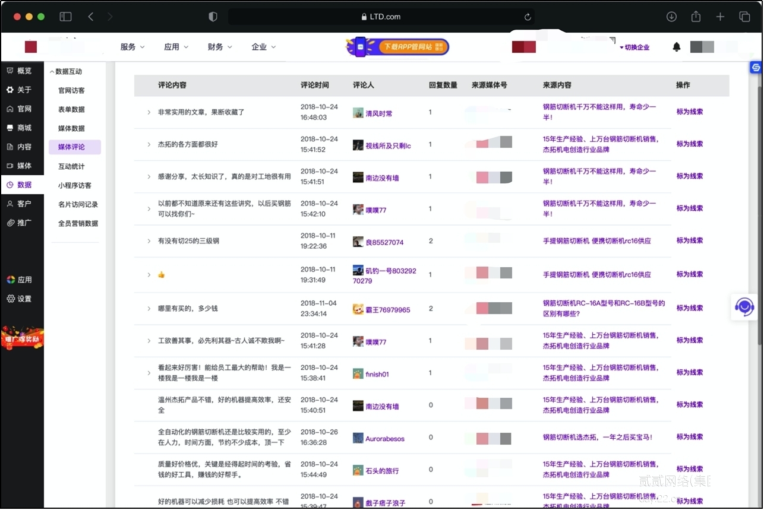Click 标为线索 for 清风时常's comment

click(x=689, y=112)
